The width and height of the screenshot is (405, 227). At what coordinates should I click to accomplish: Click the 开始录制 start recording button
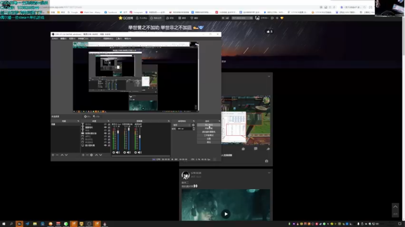(209, 128)
